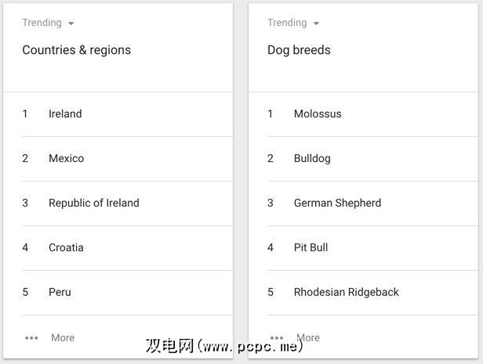Select Rhodesian Ridgeback entry
Image resolution: width=483 pixels, height=364 pixels.
click(x=346, y=292)
